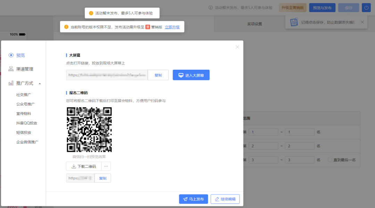Click 进入大屏幕 button
Screen dimensions: 375x208
click(x=191, y=75)
